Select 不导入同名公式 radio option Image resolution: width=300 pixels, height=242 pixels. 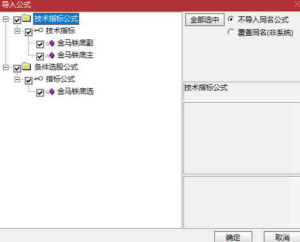231,19
